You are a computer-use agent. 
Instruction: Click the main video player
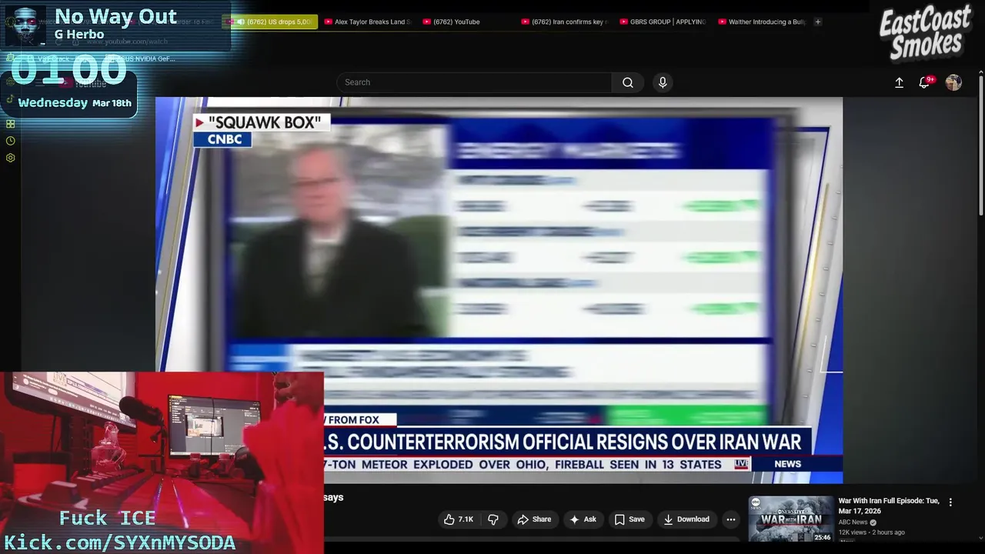coord(499,290)
